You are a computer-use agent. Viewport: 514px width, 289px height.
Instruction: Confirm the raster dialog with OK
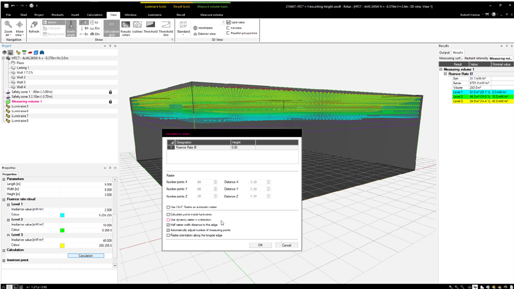[260, 245]
